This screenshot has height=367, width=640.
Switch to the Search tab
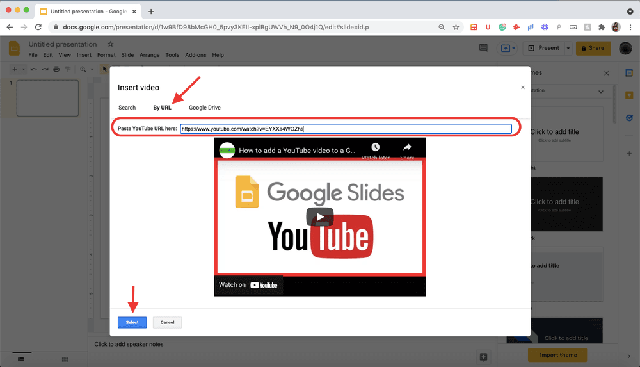tap(127, 108)
